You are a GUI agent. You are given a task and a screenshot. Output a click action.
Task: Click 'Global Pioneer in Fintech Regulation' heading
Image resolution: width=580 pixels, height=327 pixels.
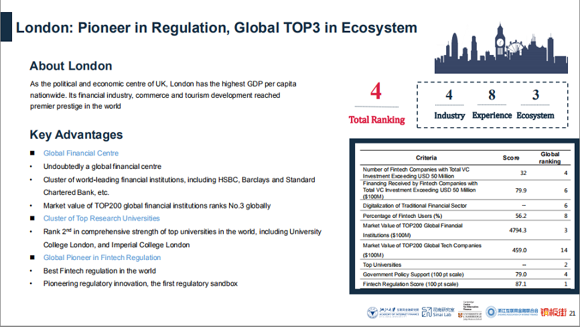point(102,257)
